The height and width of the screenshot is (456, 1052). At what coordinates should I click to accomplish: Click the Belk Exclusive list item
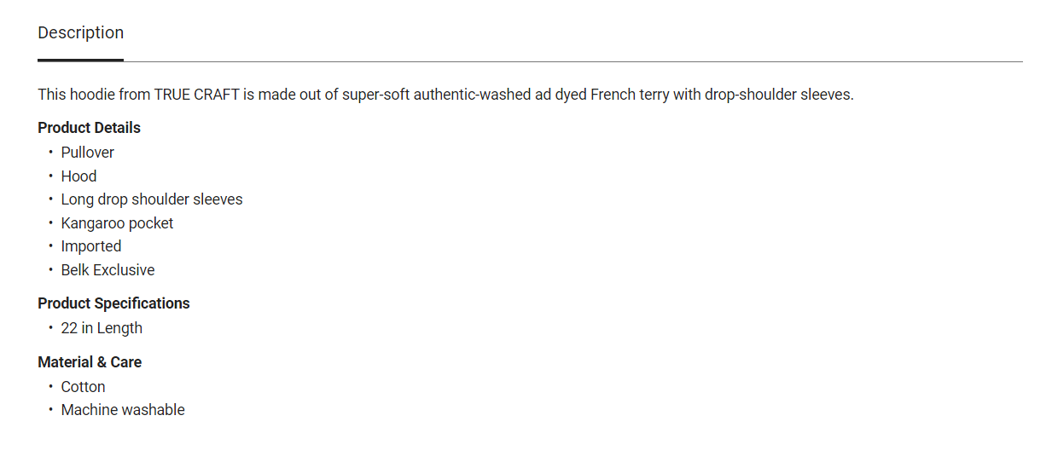click(108, 270)
